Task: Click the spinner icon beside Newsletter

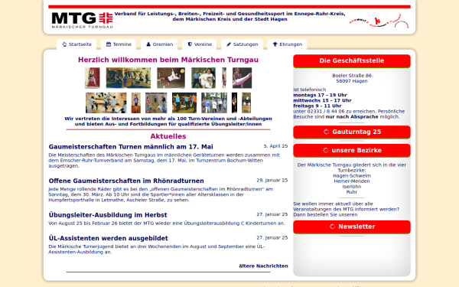Action: click(332, 227)
